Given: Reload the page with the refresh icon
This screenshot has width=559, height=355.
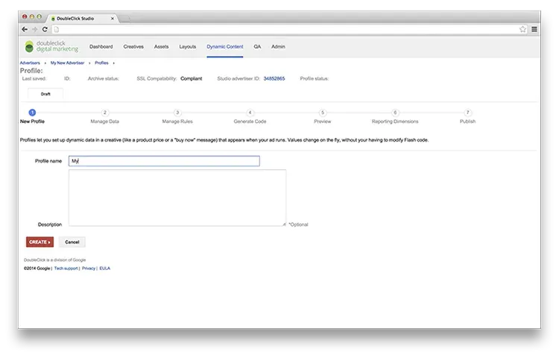Looking at the screenshot, I should pos(45,29).
